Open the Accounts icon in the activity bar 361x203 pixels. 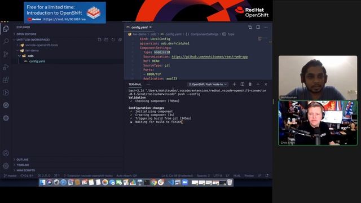click(x=6, y=153)
